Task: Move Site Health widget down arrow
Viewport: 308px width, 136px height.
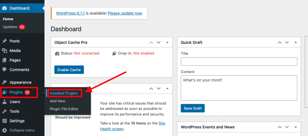Action: 159,88
